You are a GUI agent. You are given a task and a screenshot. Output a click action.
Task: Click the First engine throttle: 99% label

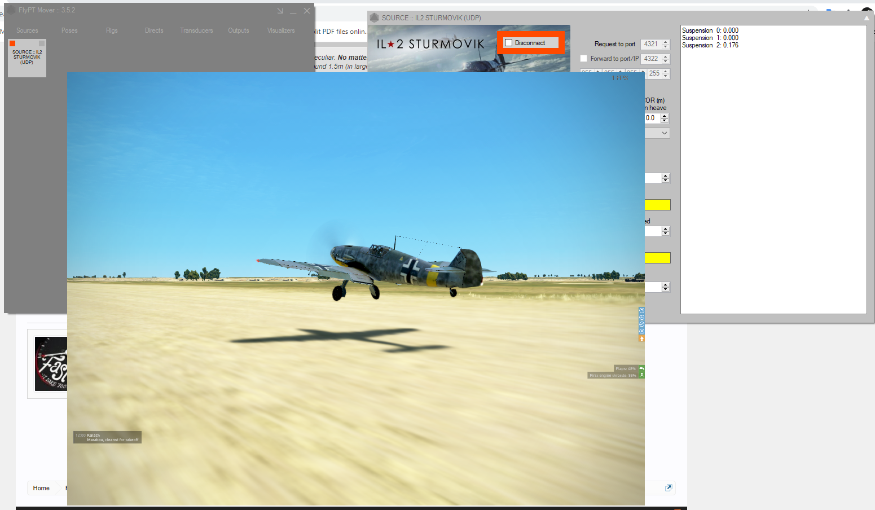pyautogui.click(x=613, y=375)
